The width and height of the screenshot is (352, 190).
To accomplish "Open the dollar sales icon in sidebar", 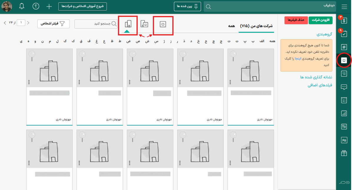I will [x=344, y=21].
